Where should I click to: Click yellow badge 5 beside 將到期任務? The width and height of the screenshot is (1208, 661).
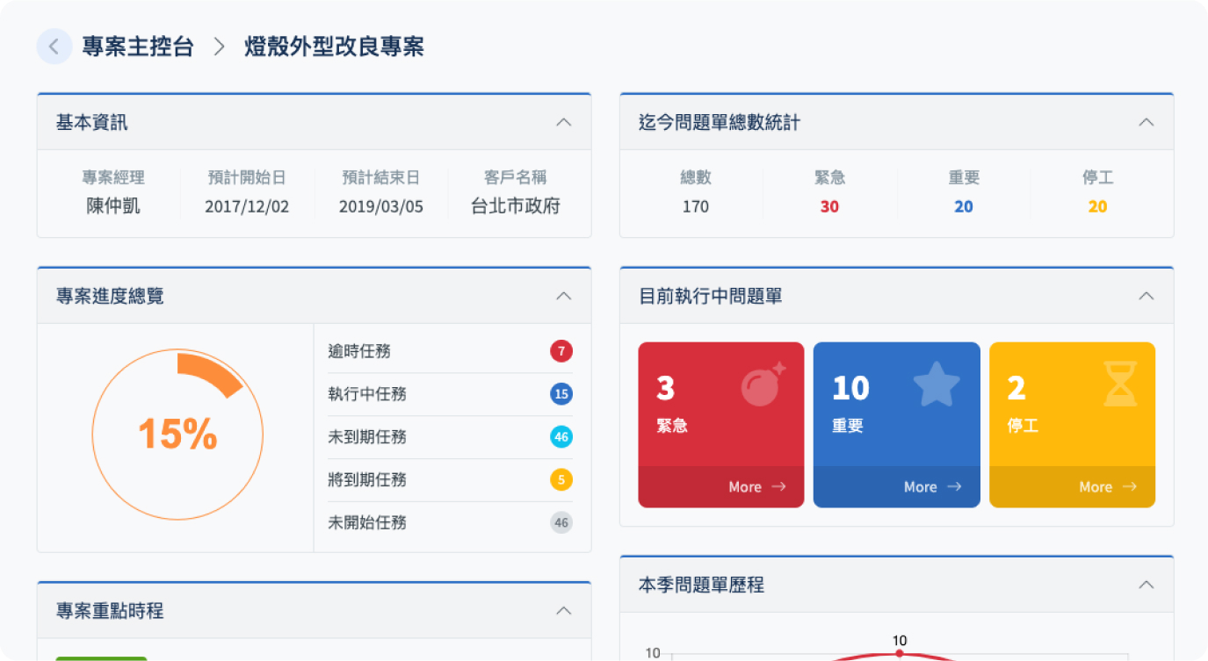tap(561, 480)
